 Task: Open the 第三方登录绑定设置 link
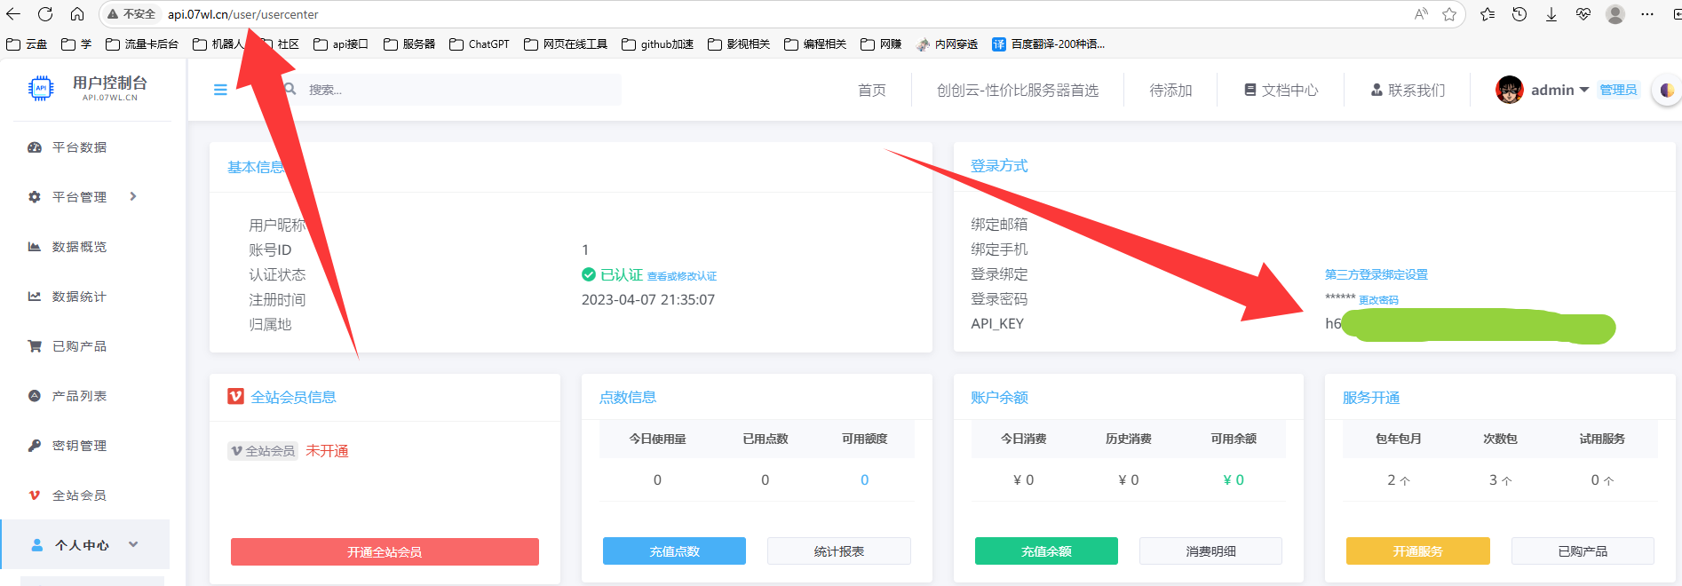(x=1376, y=274)
